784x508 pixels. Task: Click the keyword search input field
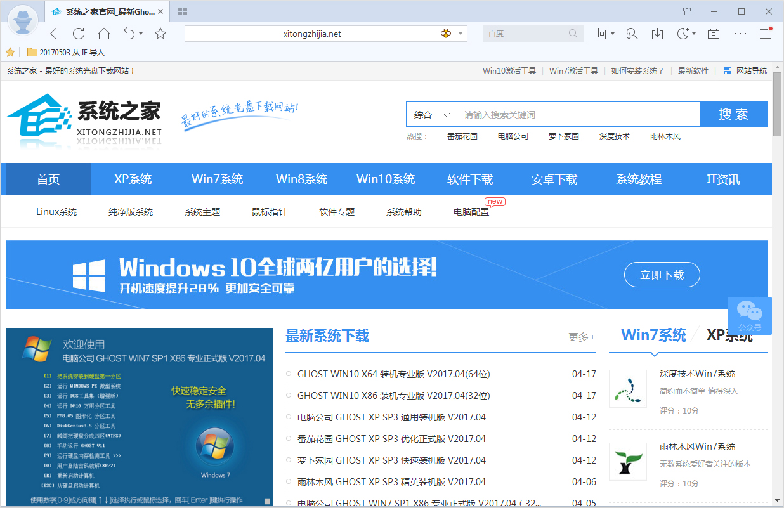(x=578, y=115)
